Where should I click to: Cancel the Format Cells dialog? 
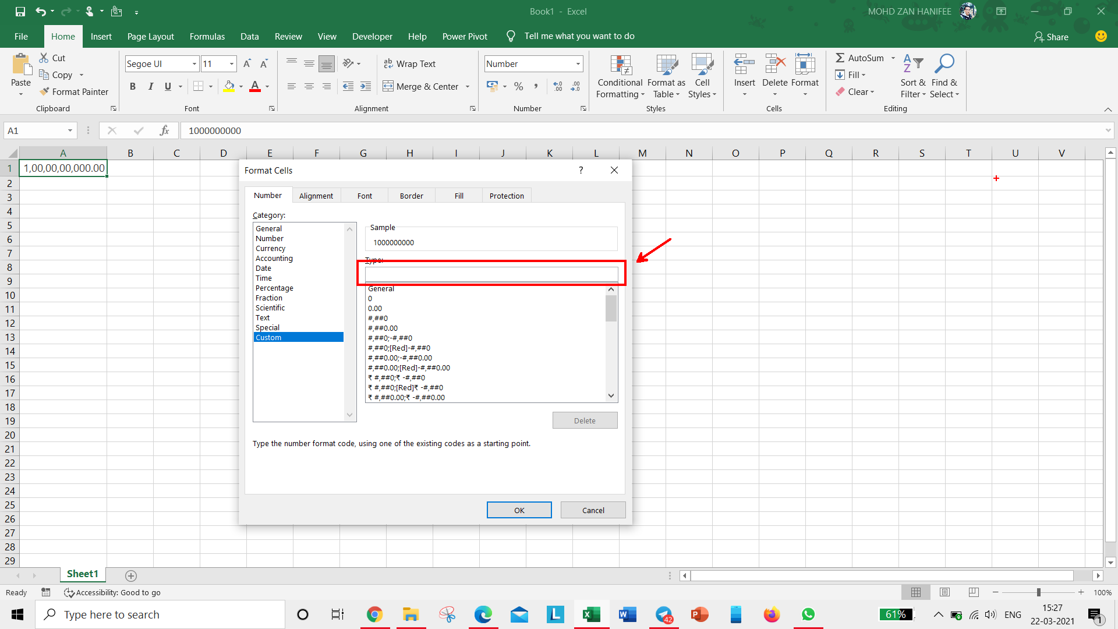click(593, 510)
